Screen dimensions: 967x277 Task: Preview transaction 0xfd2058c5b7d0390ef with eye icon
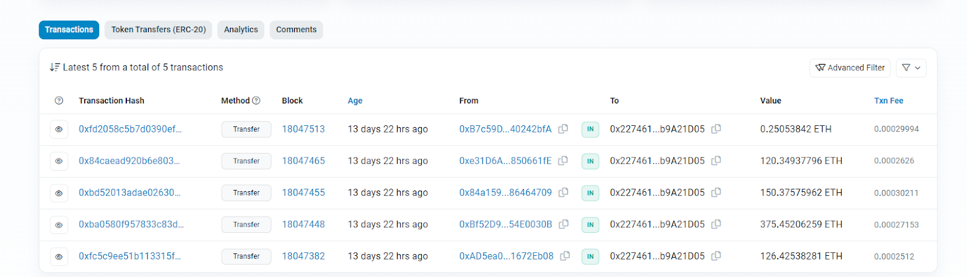pos(59,129)
